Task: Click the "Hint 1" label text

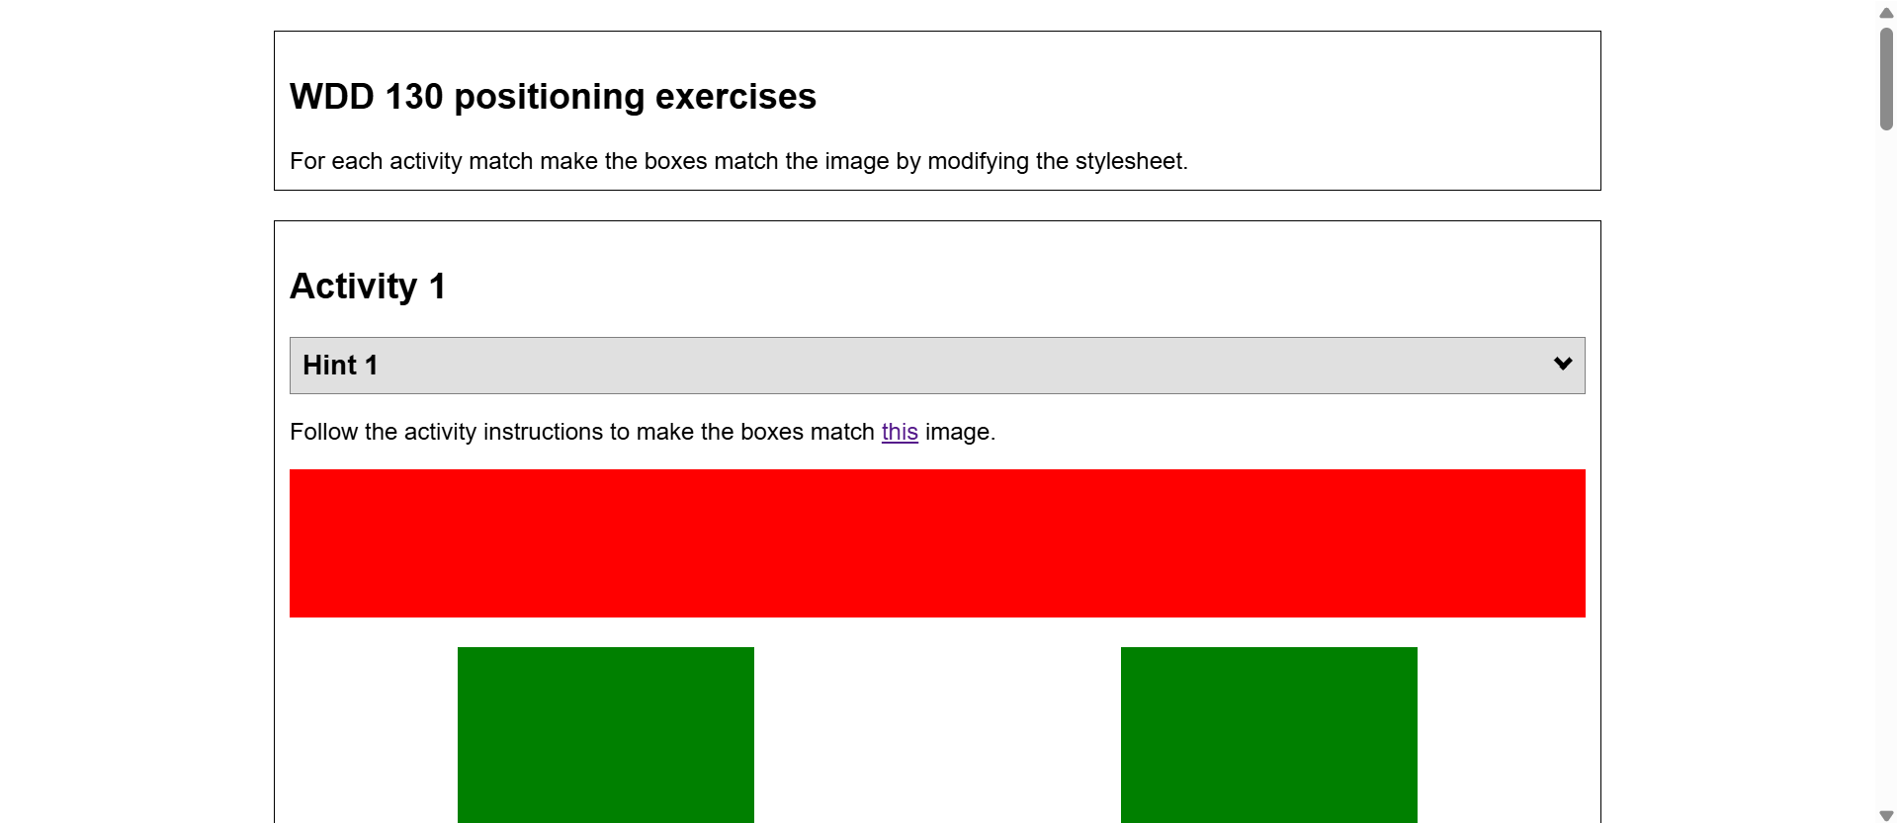Action: click(x=340, y=366)
